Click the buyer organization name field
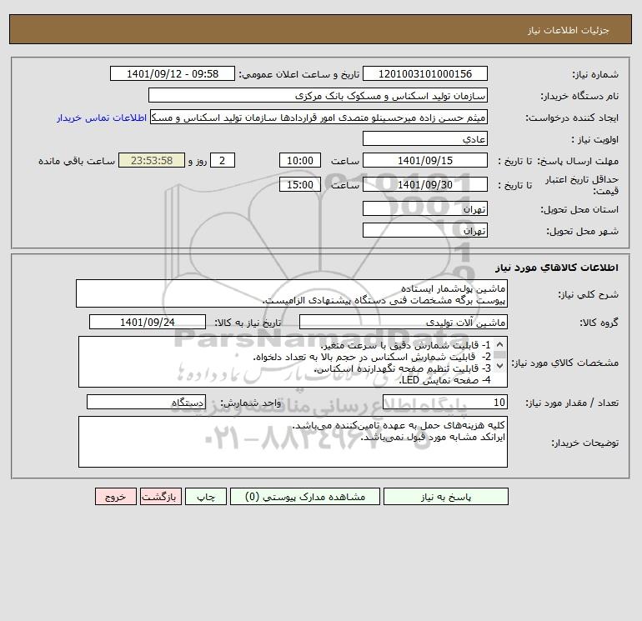 click(x=318, y=95)
